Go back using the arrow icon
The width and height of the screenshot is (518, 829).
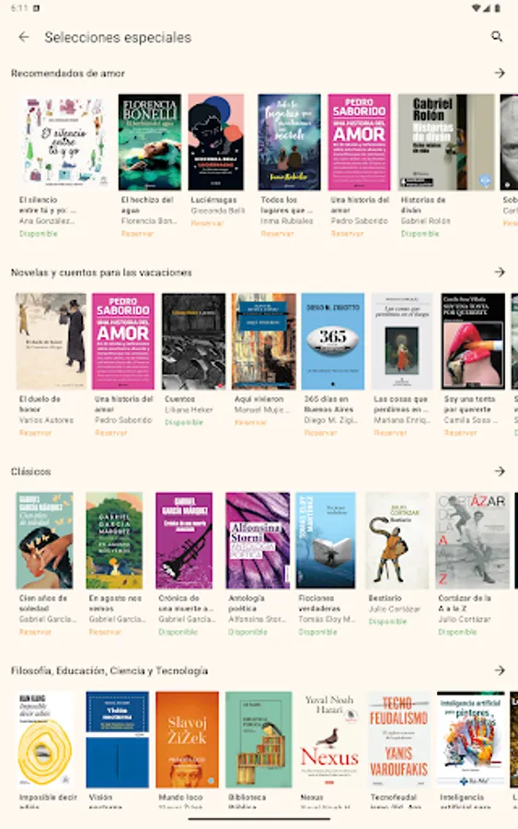click(24, 37)
